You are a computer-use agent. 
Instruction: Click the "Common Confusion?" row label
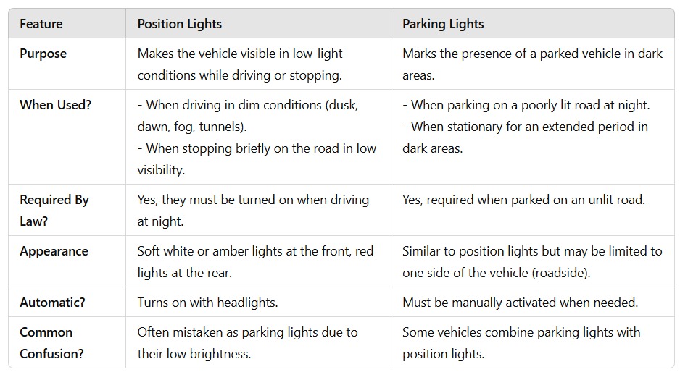tap(46, 342)
